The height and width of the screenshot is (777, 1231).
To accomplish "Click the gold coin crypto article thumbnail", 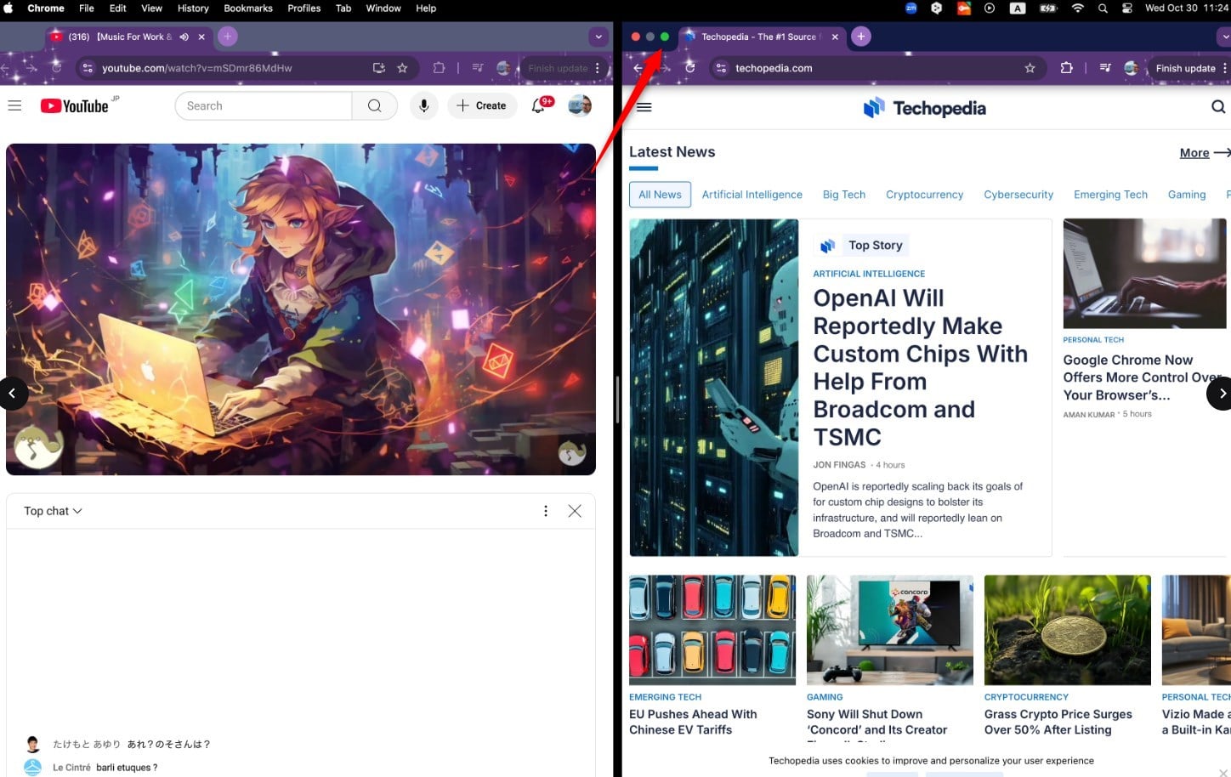I will coord(1067,630).
